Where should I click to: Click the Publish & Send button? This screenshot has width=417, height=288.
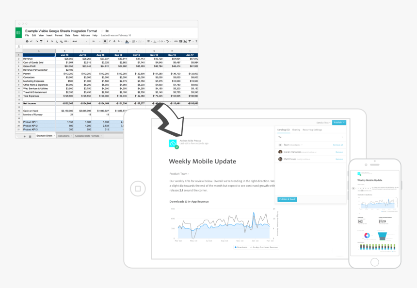click(x=287, y=199)
